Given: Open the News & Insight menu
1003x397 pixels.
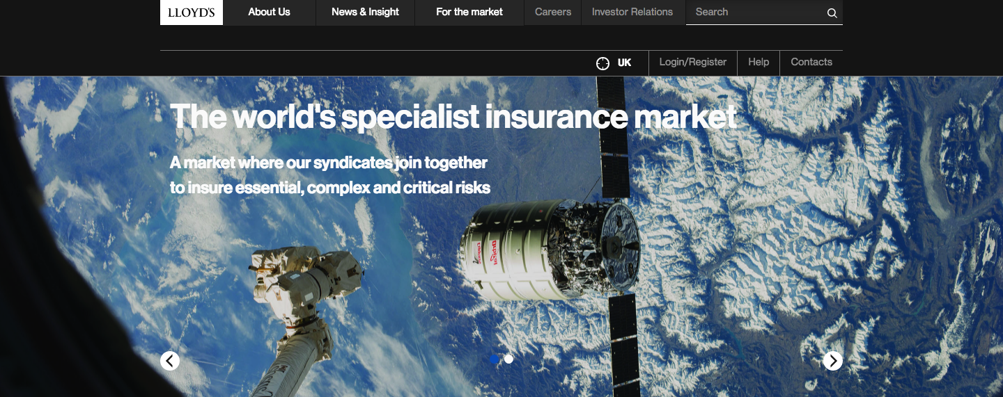Looking at the screenshot, I should [x=365, y=12].
